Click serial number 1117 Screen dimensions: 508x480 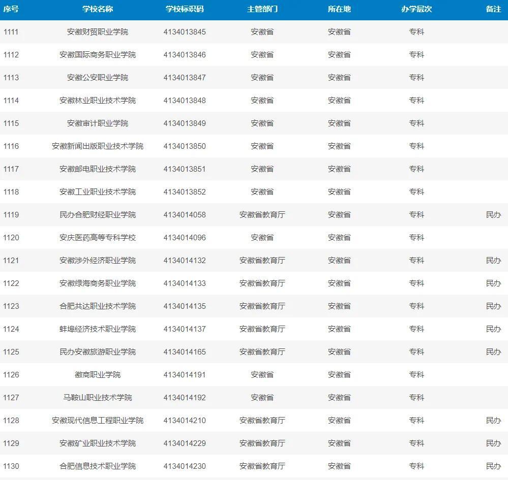click(11, 169)
